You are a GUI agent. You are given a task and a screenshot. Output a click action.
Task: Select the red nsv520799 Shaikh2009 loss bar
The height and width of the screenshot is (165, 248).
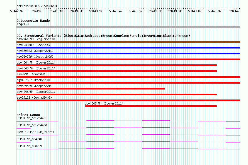[x=128, y=59]
